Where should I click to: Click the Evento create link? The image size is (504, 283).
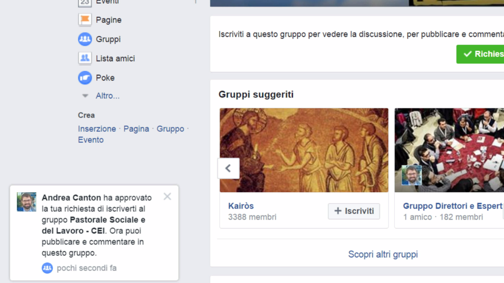point(91,140)
